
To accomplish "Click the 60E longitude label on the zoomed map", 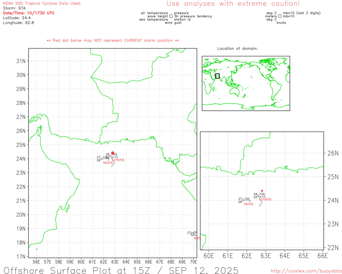I will coord(209,256).
